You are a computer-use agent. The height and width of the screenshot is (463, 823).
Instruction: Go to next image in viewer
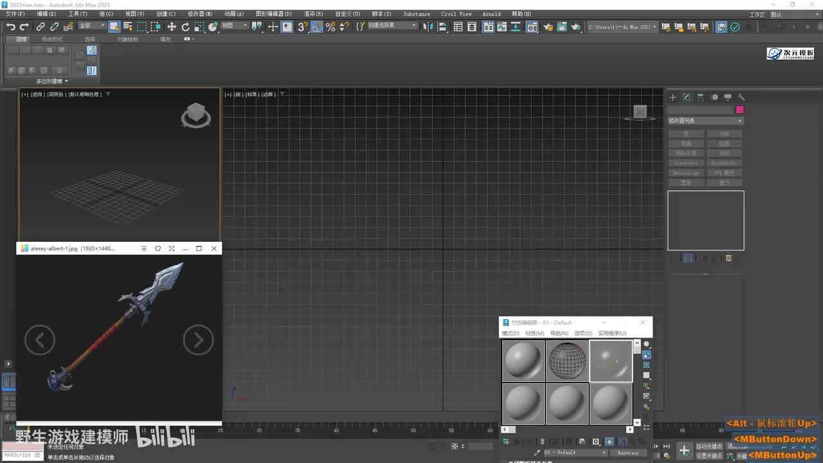(198, 340)
